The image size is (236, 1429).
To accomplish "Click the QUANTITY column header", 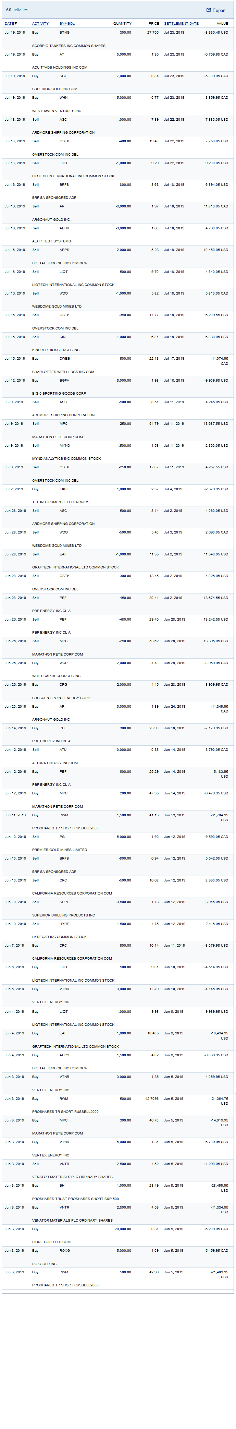I will 122,24.
